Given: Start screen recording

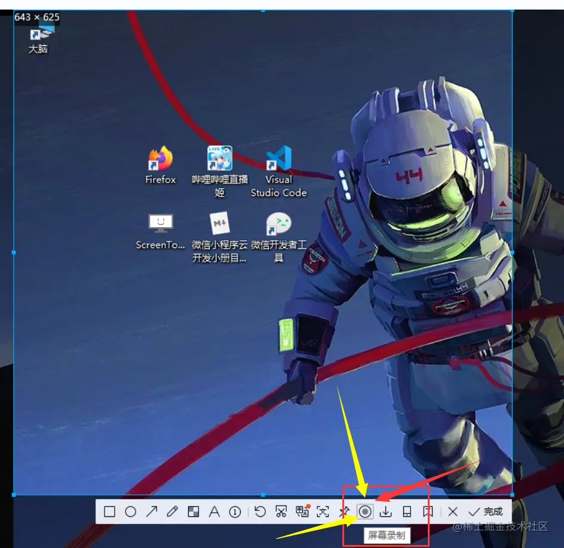Looking at the screenshot, I should click(364, 512).
